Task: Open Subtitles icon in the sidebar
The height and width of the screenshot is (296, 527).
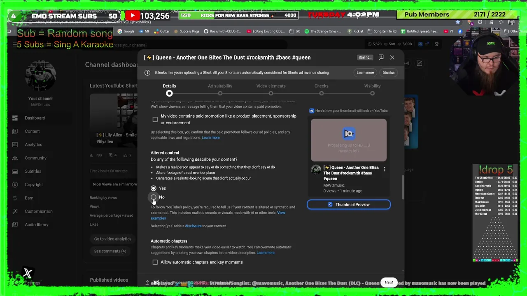Action: coord(15,171)
